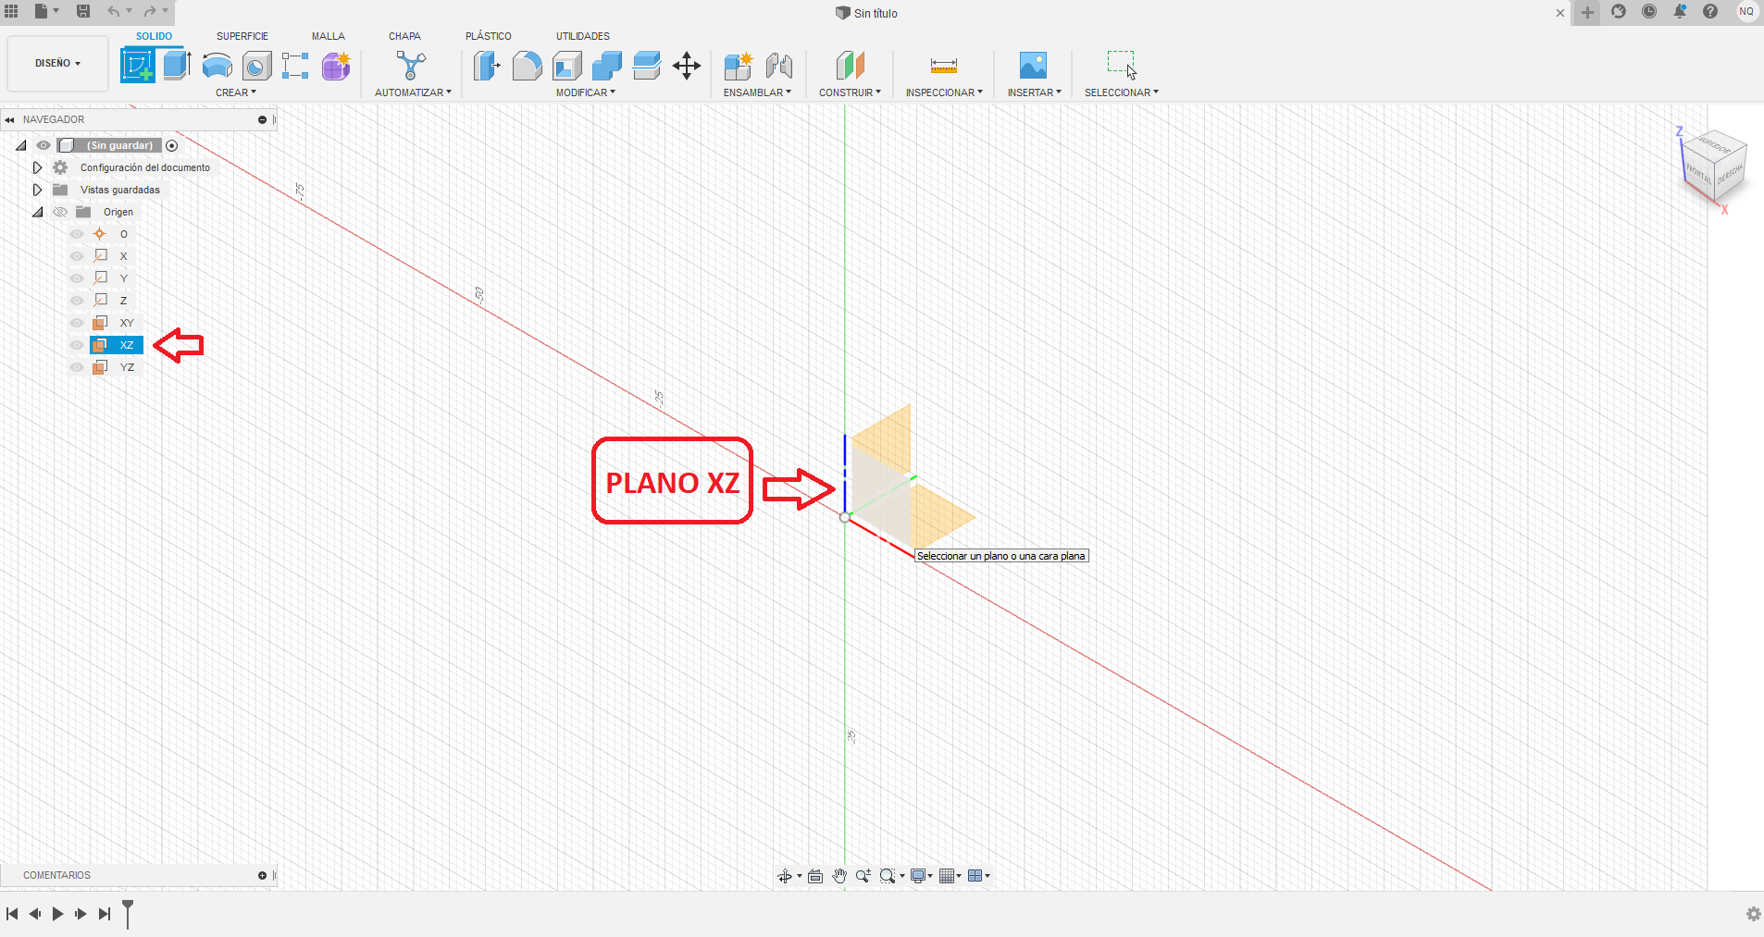This screenshot has width=1764, height=937.
Task: Collapse the Origen folder
Action: pos(37,212)
